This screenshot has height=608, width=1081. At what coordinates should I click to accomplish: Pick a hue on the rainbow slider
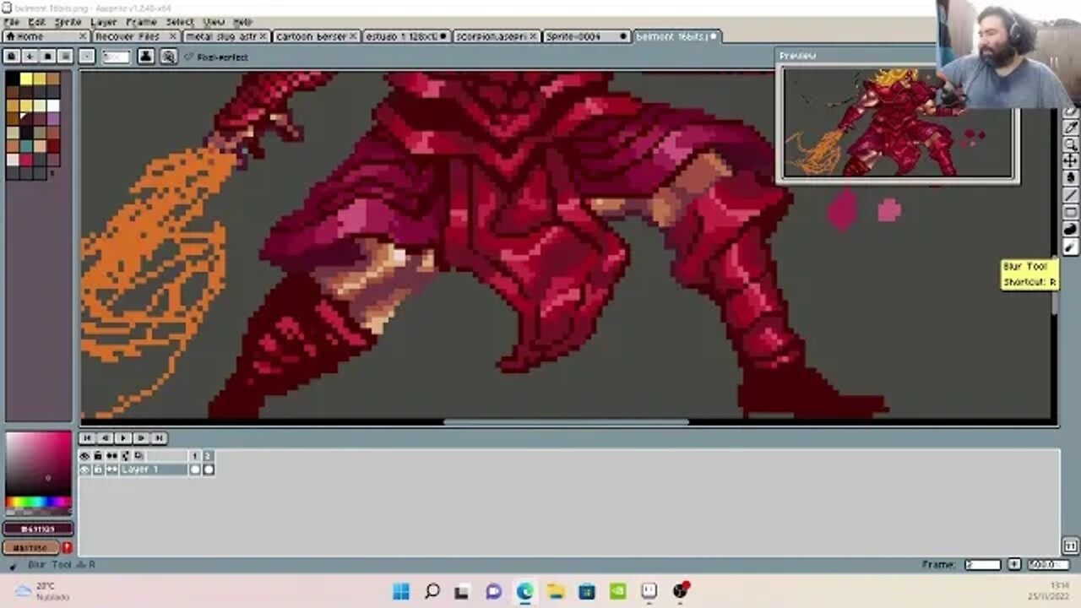[38, 502]
